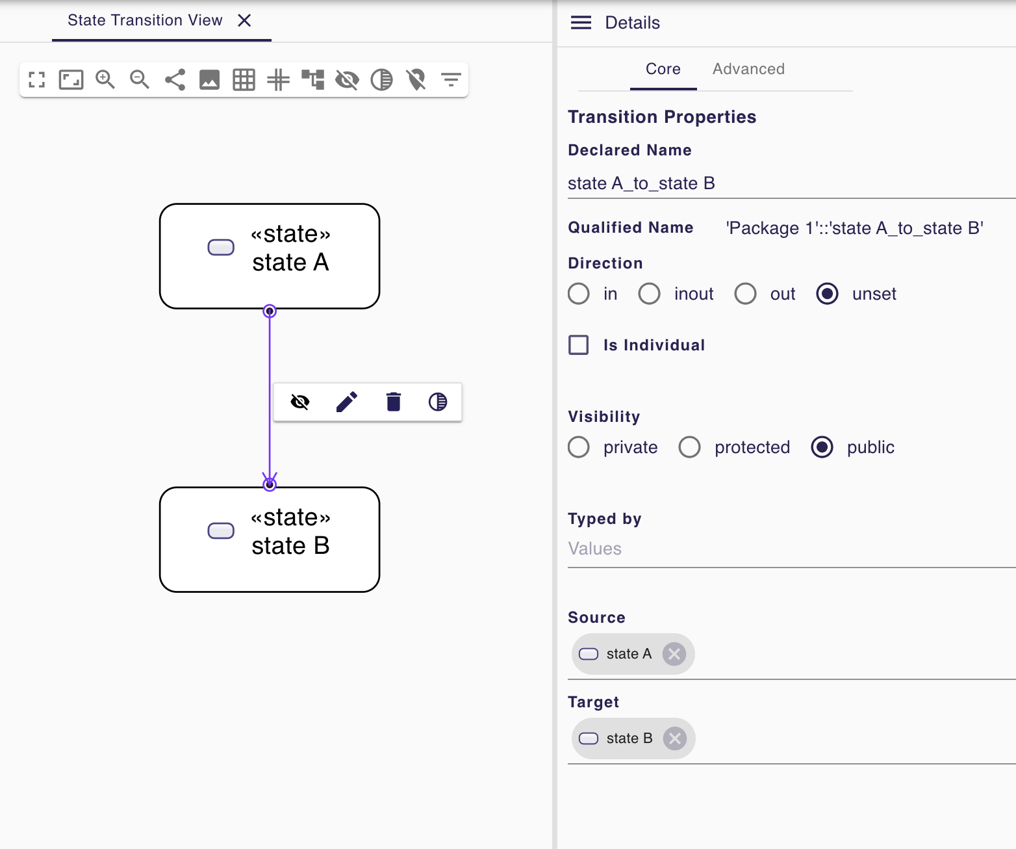Open the Details hamburger menu
Image resolution: width=1016 pixels, height=849 pixels.
tap(581, 23)
